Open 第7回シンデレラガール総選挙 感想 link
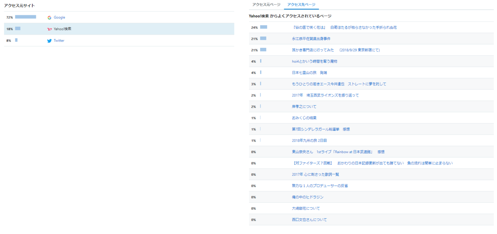The height and width of the screenshot is (234, 497). click(321, 129)
